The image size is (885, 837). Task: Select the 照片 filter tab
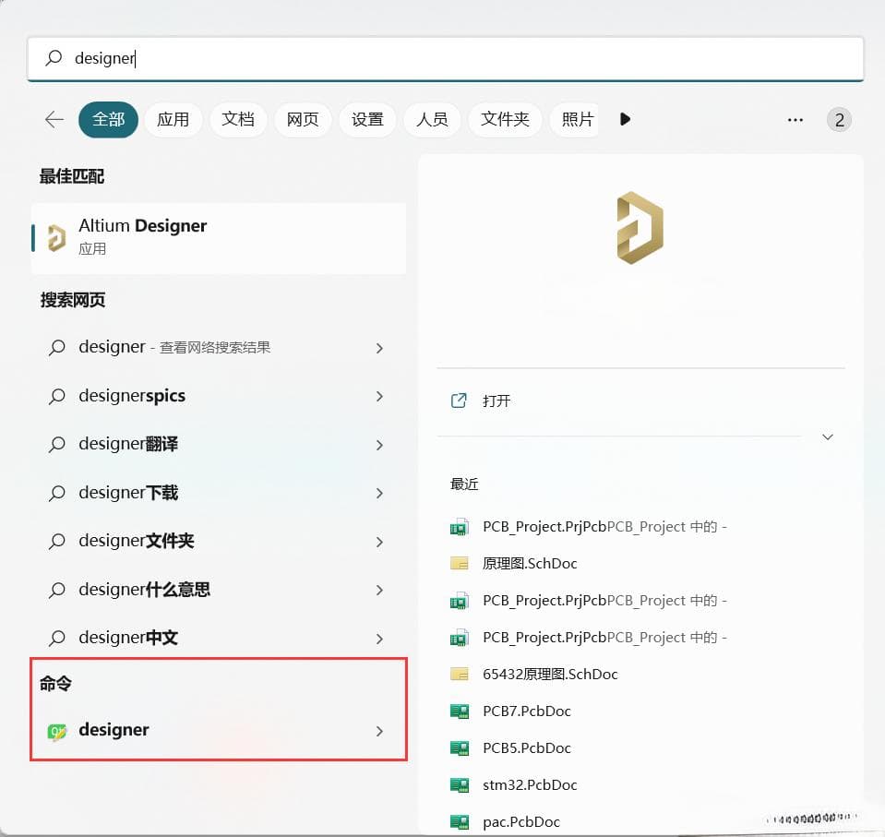coord(575,120)
